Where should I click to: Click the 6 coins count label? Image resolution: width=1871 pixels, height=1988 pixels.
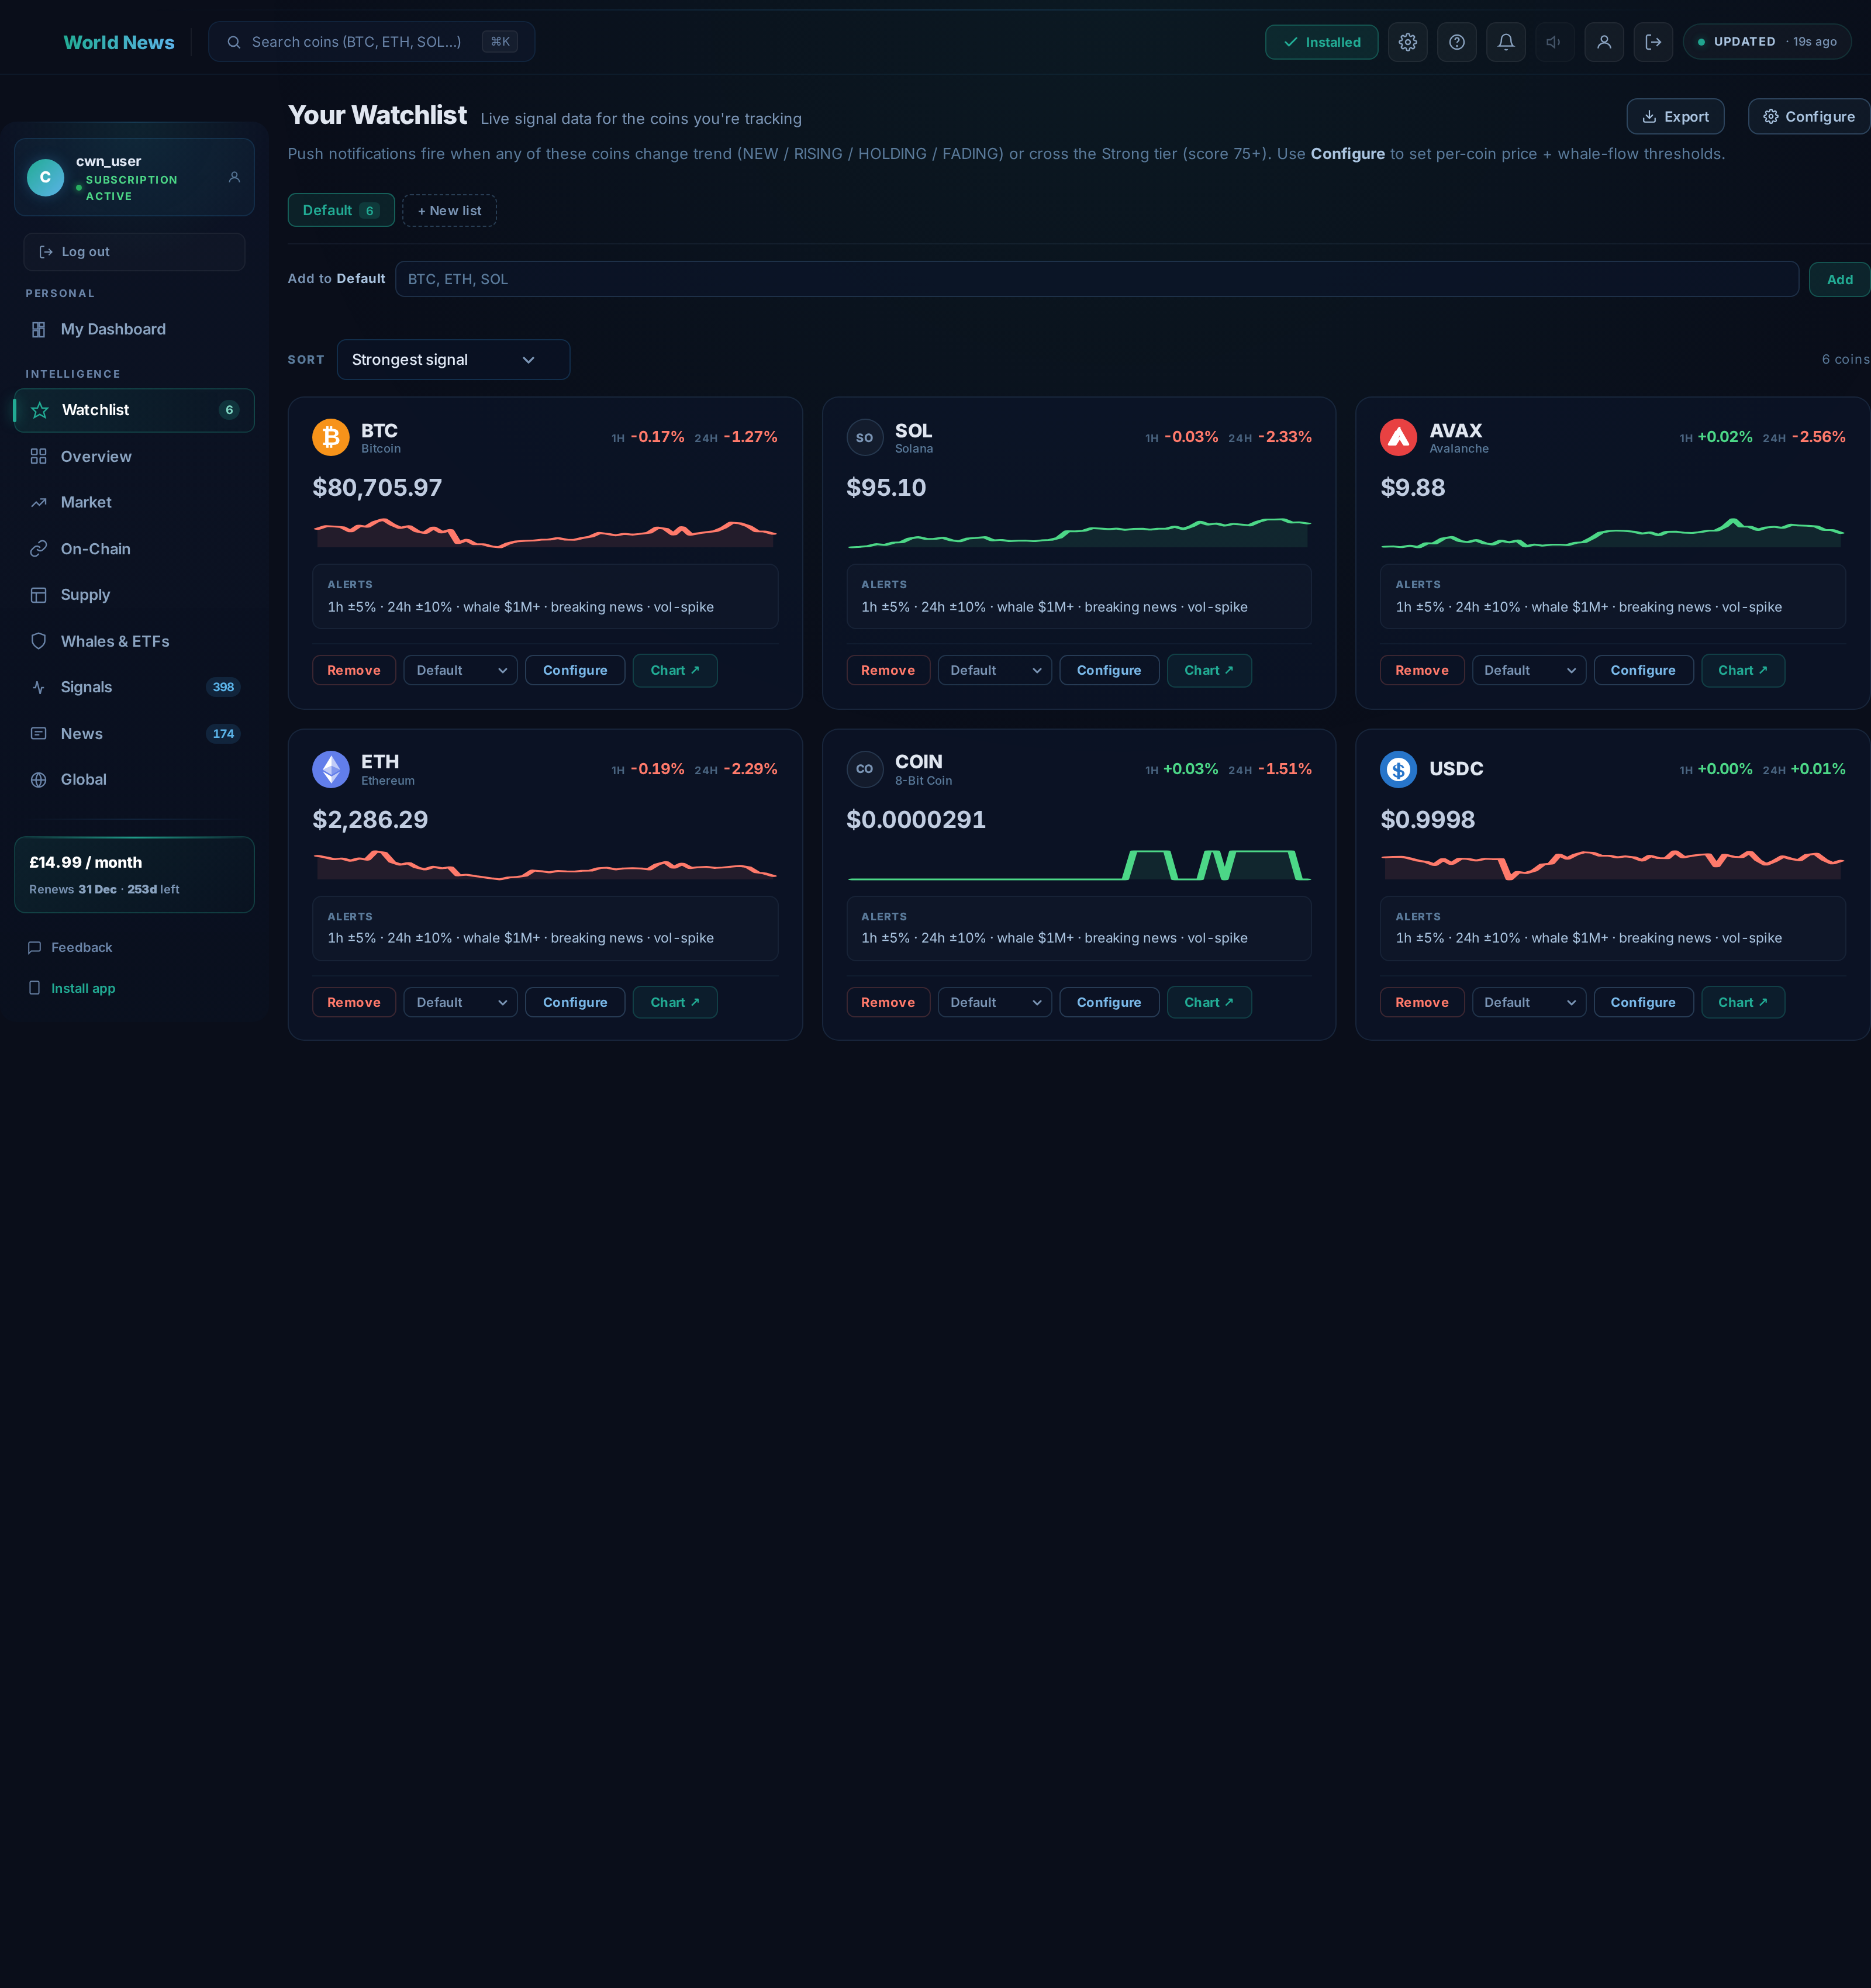pyautogui.click(x=1845, y=360)
